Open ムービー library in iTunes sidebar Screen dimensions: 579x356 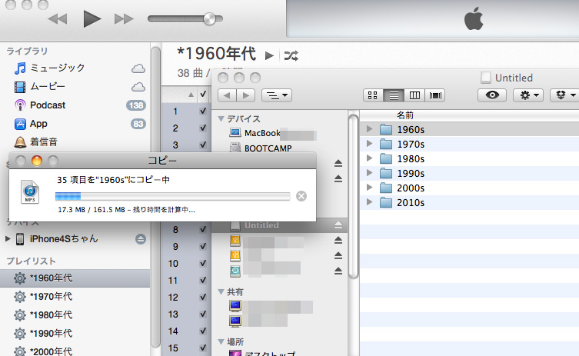click(x=48, y=86)
